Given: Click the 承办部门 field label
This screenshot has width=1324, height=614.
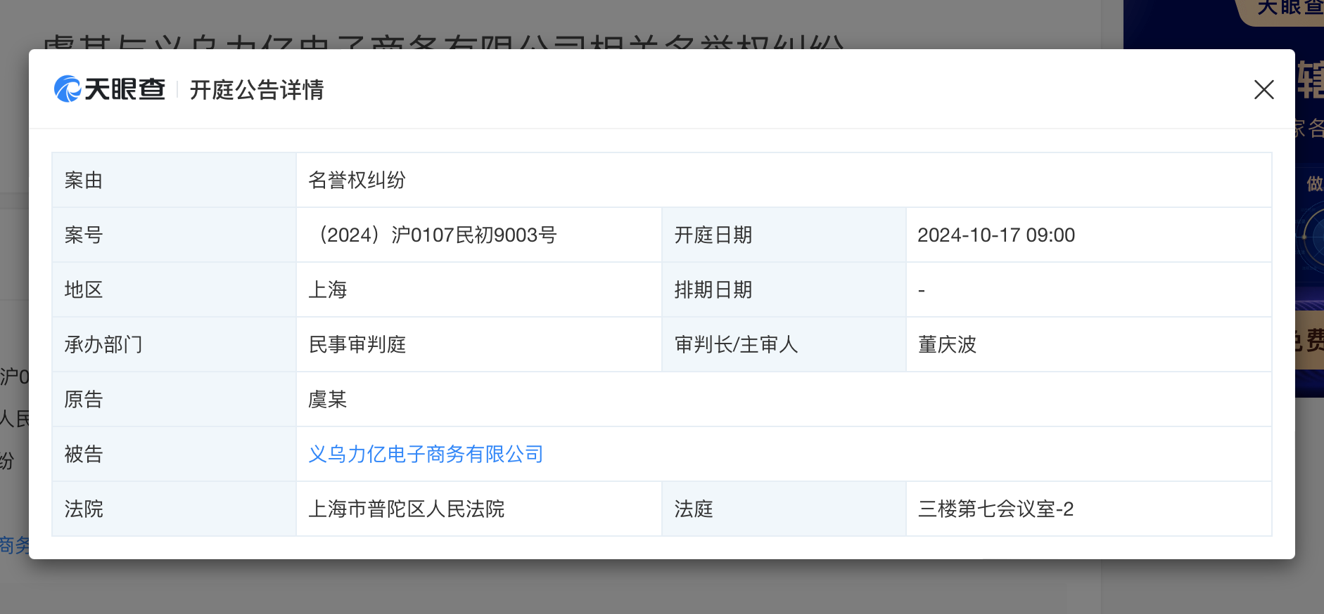Looking at the screenshot, I should tap(103, 345).
